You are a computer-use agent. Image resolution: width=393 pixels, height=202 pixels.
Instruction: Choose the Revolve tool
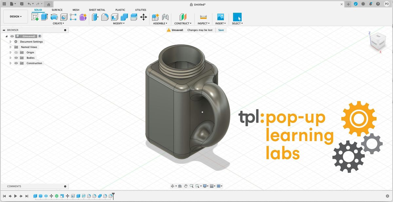54,17
